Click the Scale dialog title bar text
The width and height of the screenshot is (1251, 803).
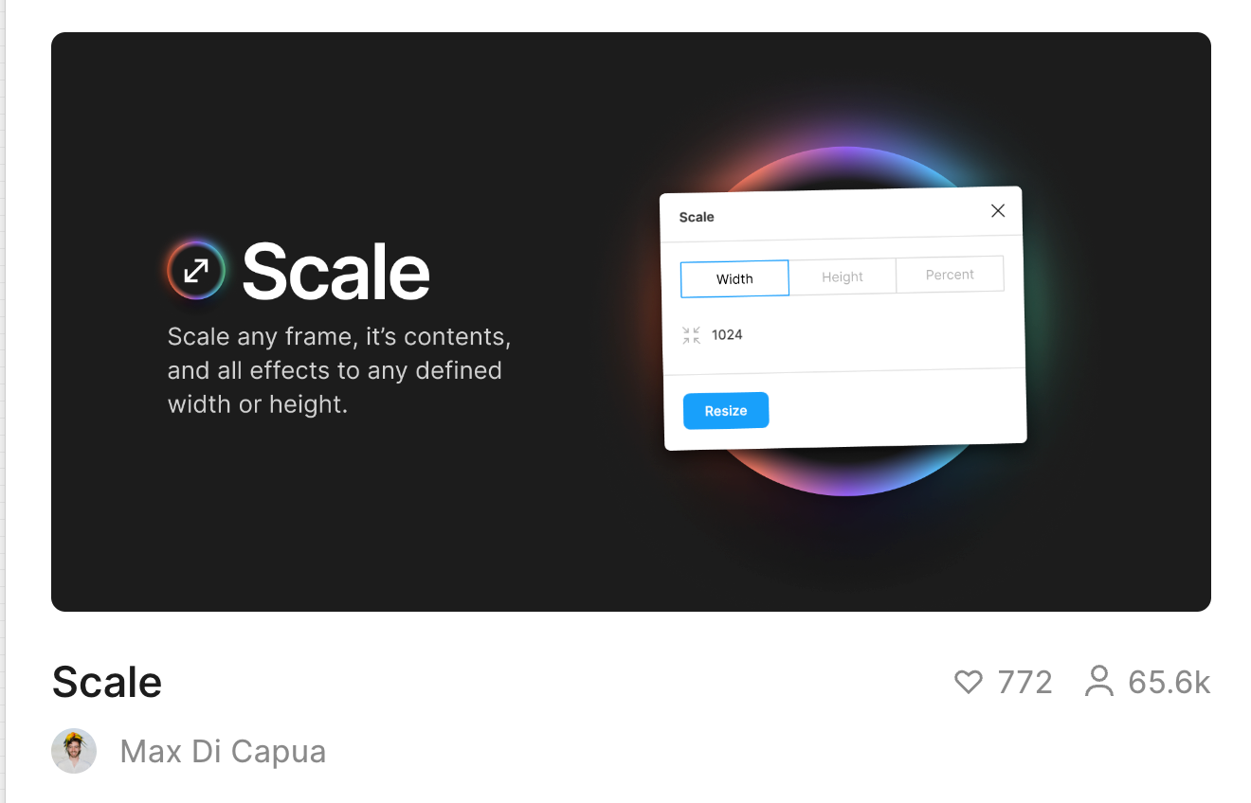[697, 217]
